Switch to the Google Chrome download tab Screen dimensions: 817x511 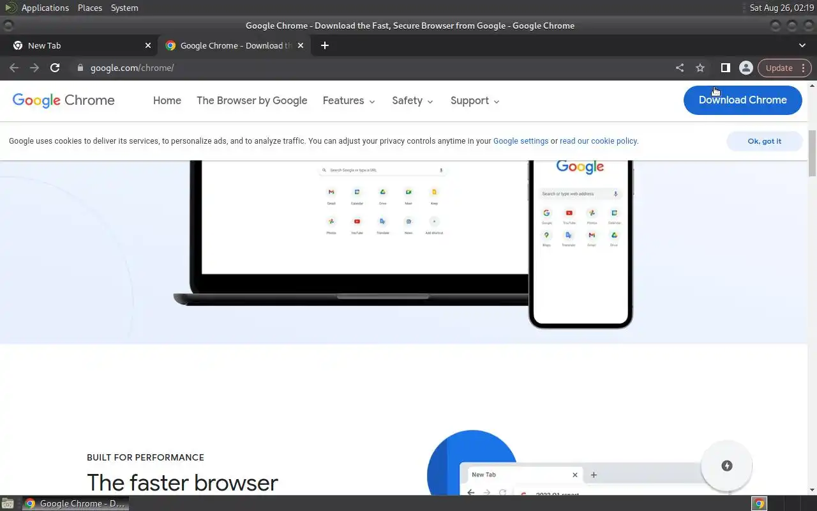click(234, 45)
